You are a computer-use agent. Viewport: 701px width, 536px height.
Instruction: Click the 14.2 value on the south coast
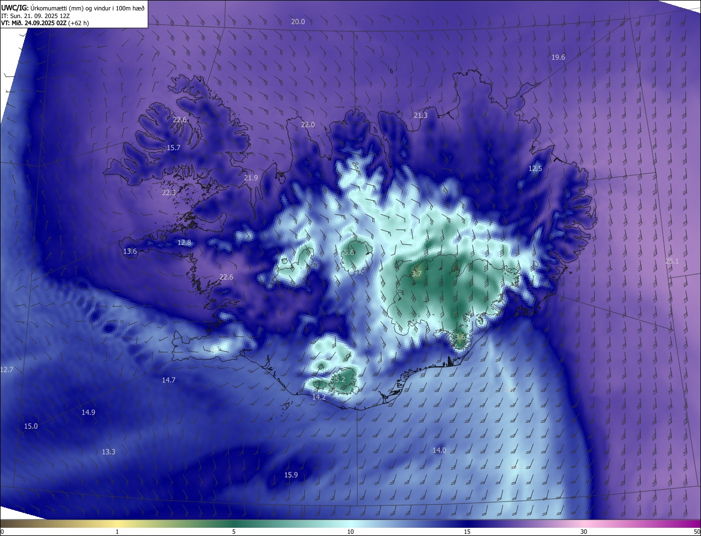[319, 397]
